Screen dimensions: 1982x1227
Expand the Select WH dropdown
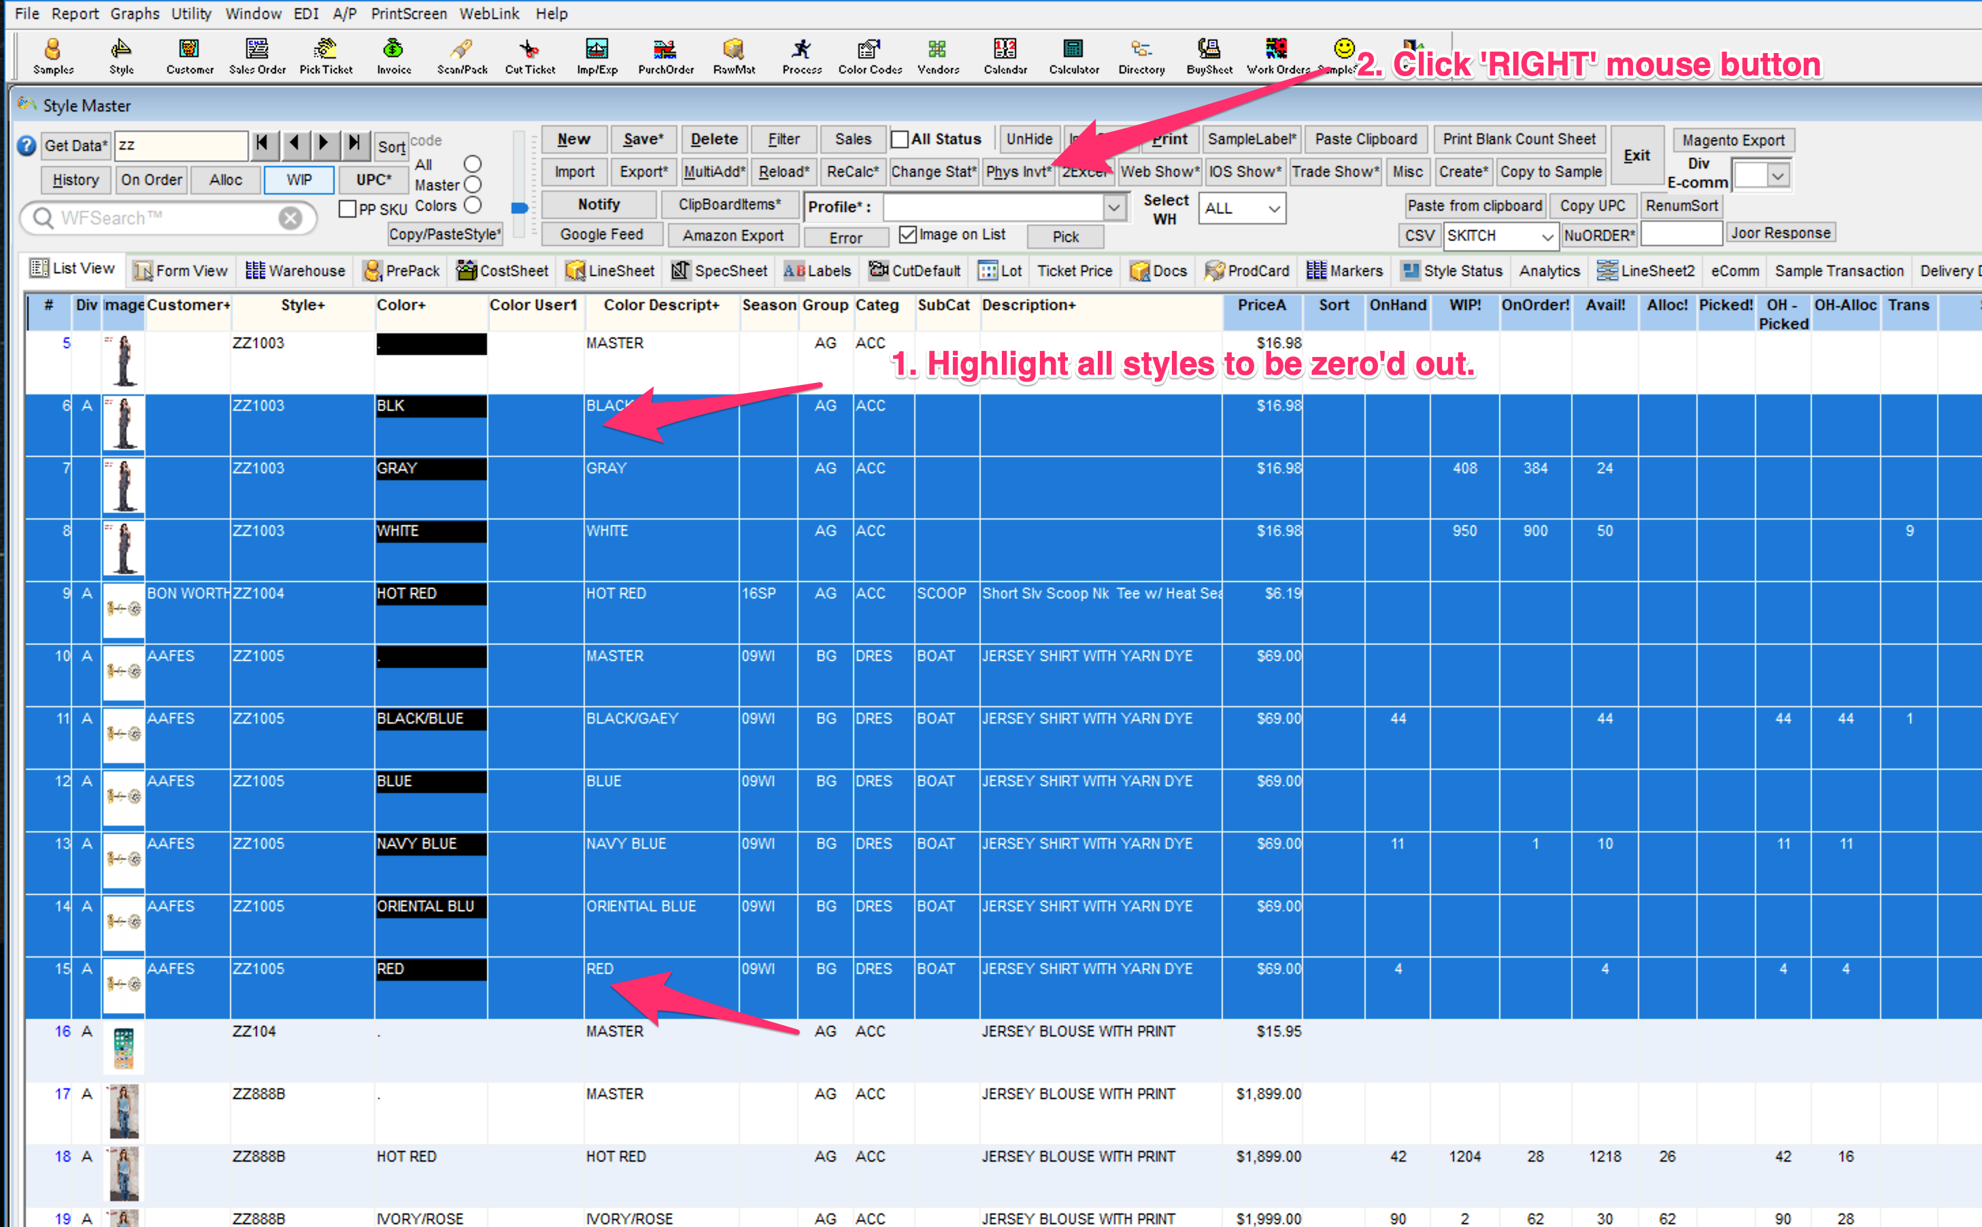tap(1274, 209)
